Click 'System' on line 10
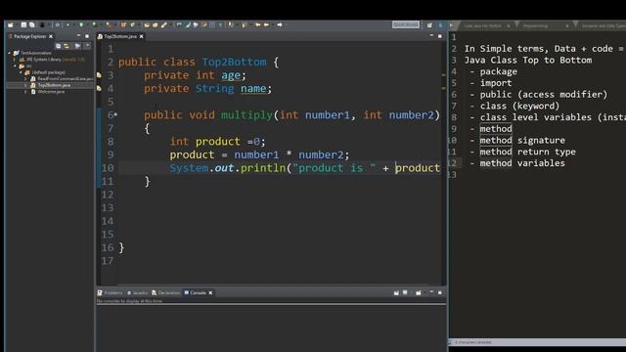626x352 pixels. coord(189,168)
